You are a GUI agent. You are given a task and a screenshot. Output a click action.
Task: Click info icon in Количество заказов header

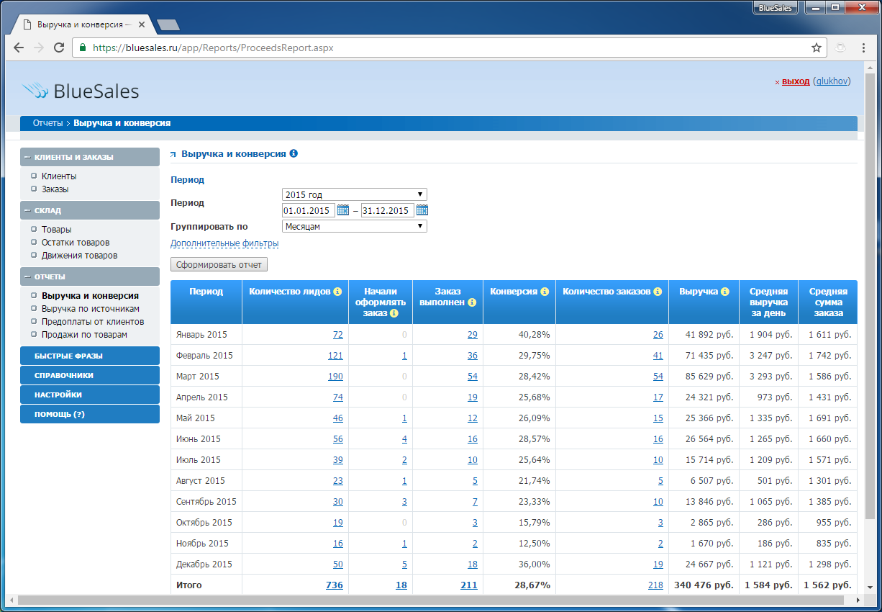pyautogui.click(x=658, y=292)
